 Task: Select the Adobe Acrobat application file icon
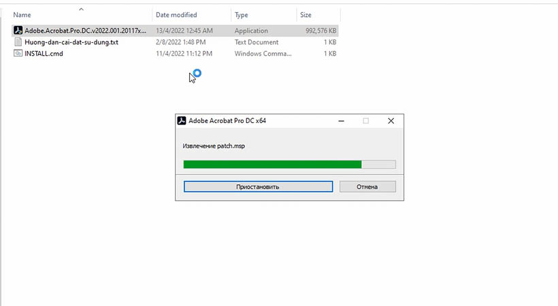[18, 31]
